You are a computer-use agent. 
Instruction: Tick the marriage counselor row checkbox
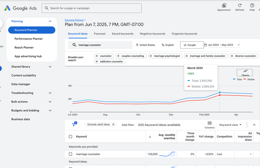(70, 154)
